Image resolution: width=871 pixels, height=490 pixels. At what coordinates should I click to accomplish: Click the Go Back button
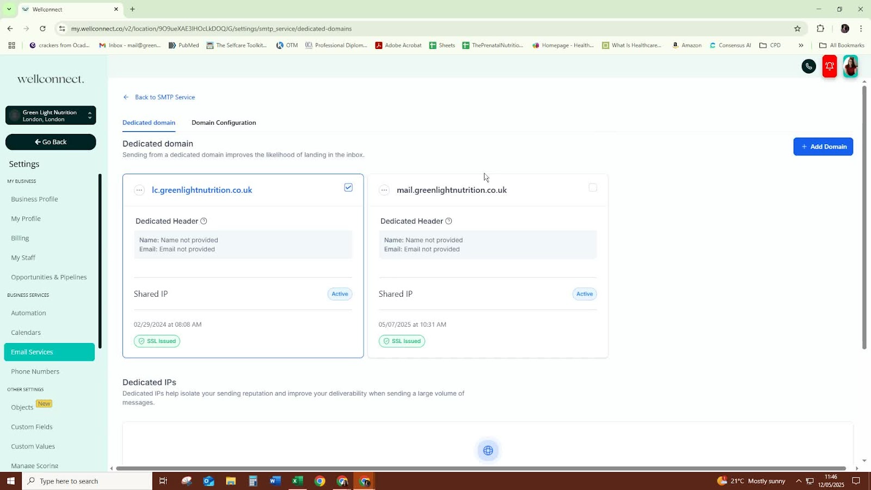pyautogui.click(x=51, y=142)
